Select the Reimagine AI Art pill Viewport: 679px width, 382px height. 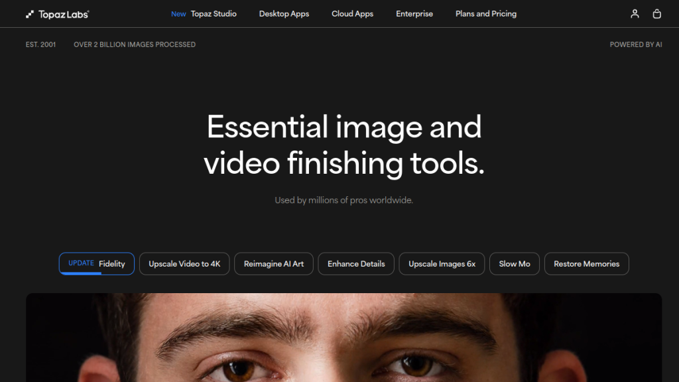pos(274,264)
